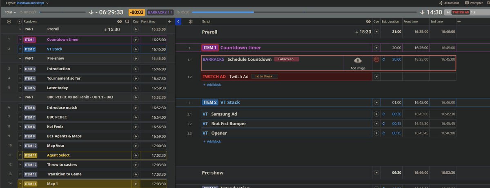Click the Fullscreen tag on Schedule Countdown
The height and width of the screenshot is (188, 490).
coord(287,59)
